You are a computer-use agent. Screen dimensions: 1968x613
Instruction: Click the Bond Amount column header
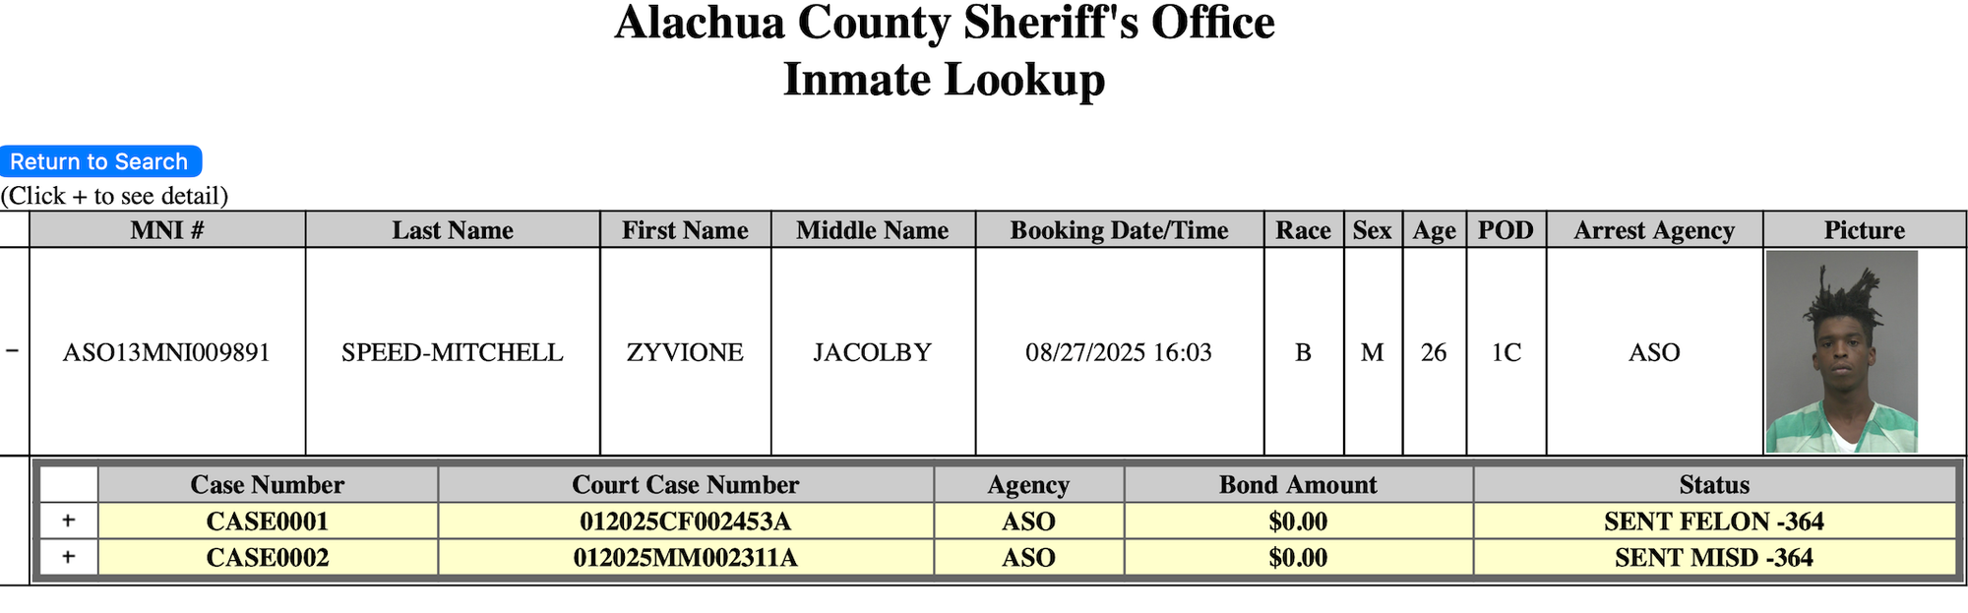click(x=1298, y=485)
